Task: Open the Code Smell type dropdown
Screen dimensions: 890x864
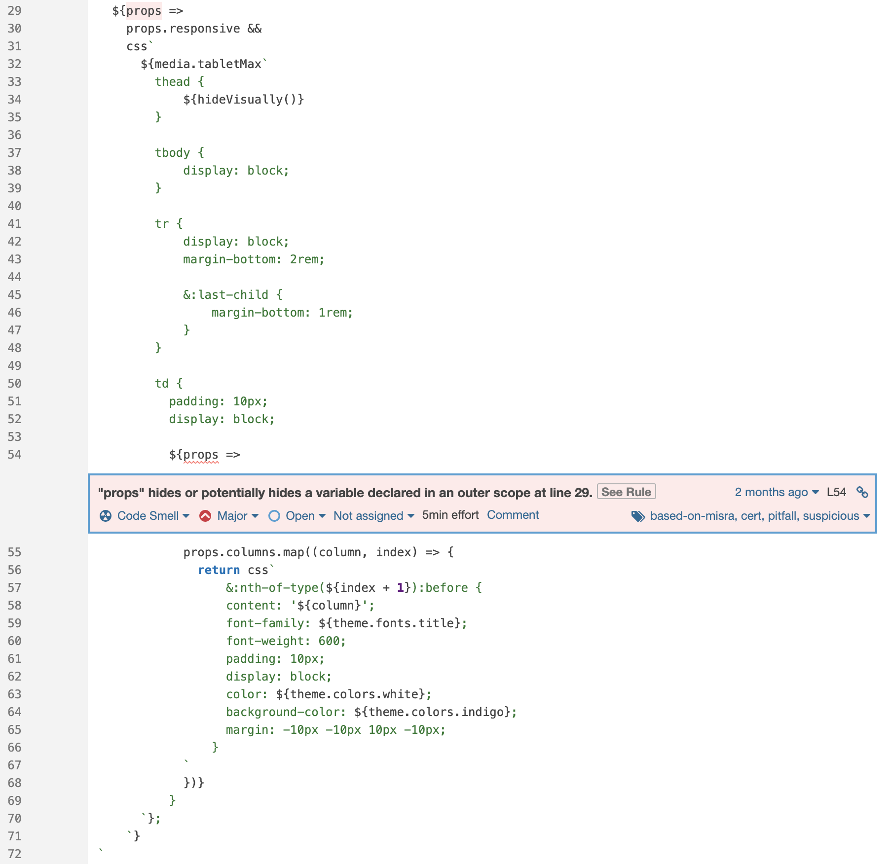Action: (x=186, y=516)
